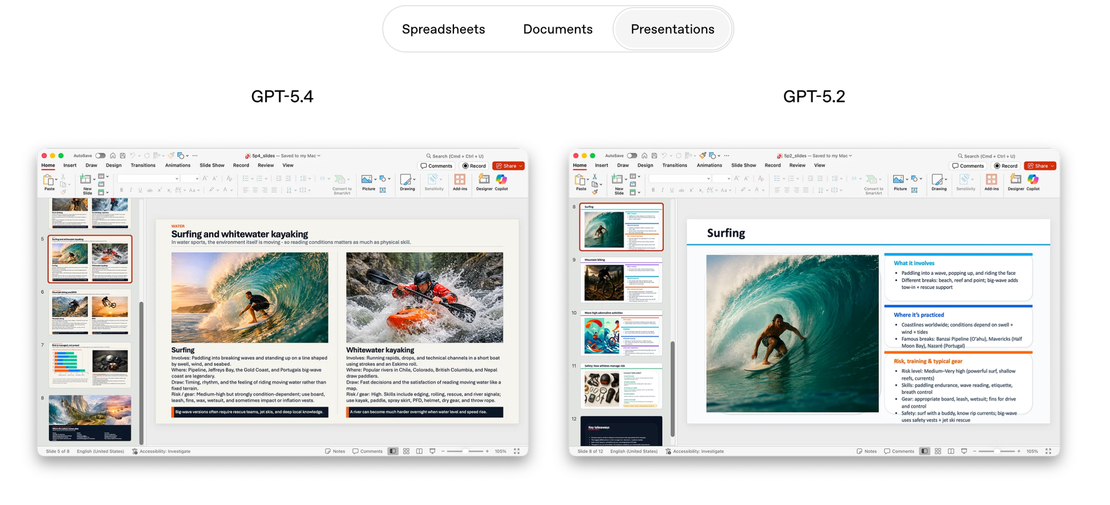Click Convert to SmartArt in 5p2_slides window
This screenshot has width=1110, height=505.
873,181
